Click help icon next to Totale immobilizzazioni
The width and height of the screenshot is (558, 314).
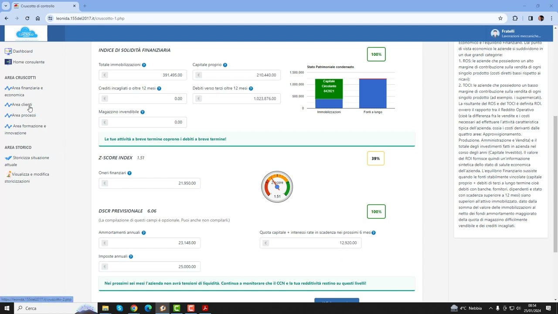[144, 65]
